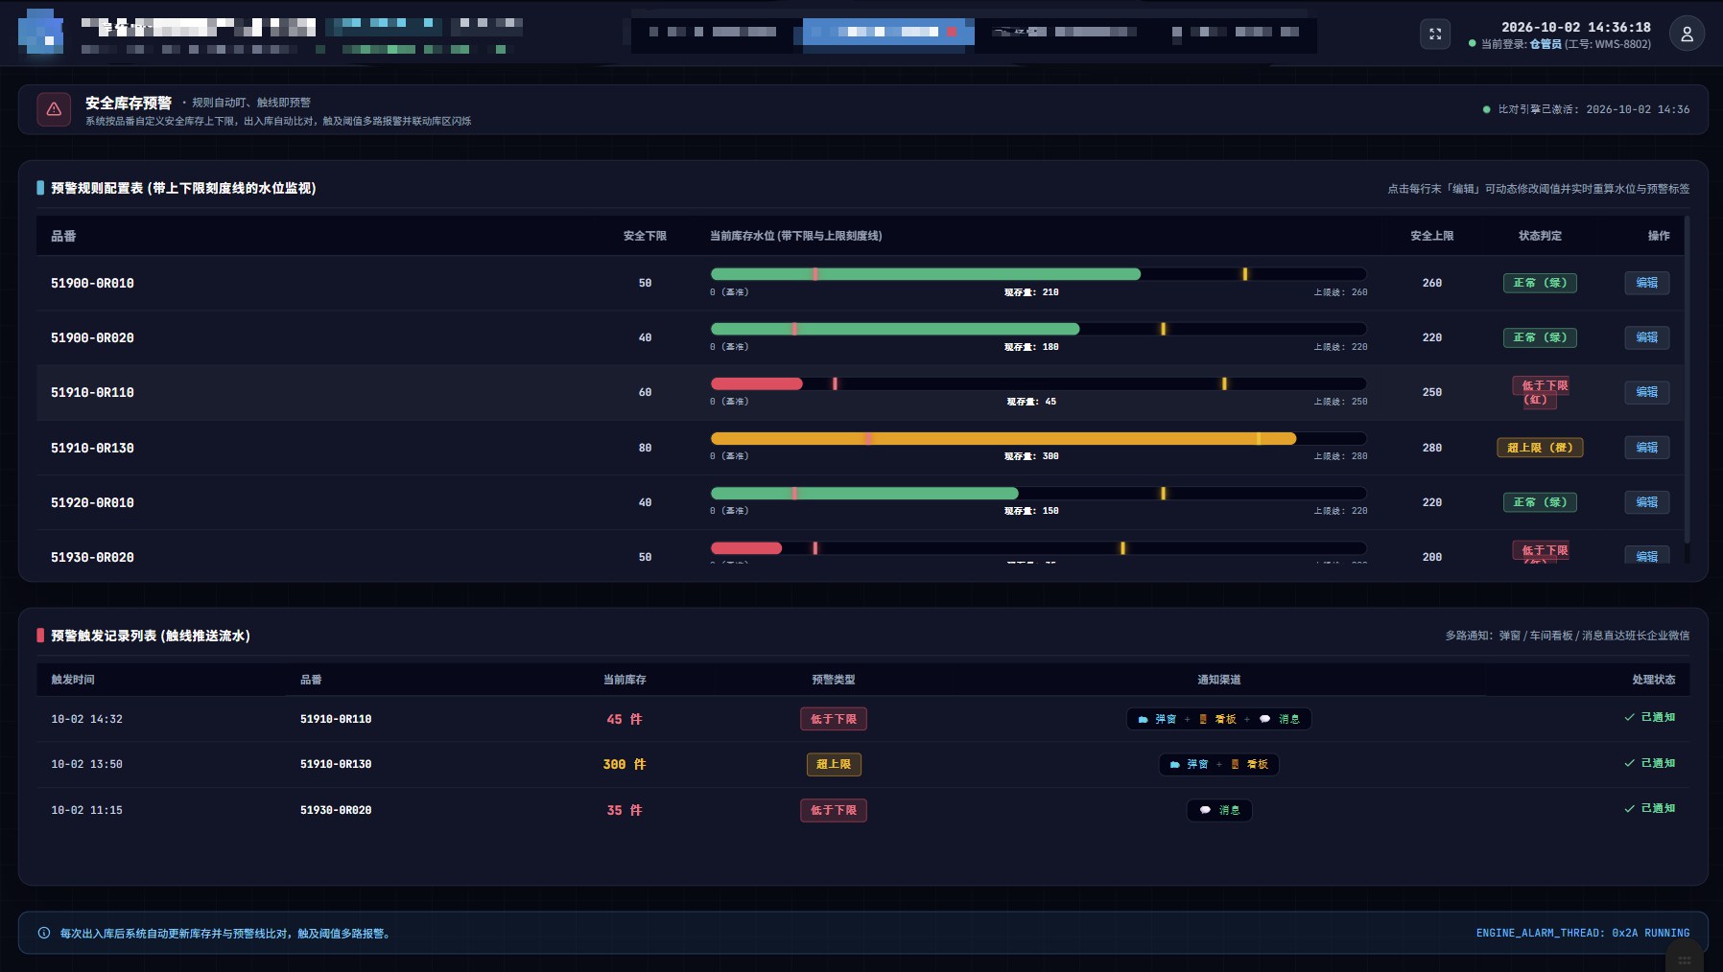
Task: Click the green stock level bar of 51900-0R010
Action: click(x=925, y=274)
